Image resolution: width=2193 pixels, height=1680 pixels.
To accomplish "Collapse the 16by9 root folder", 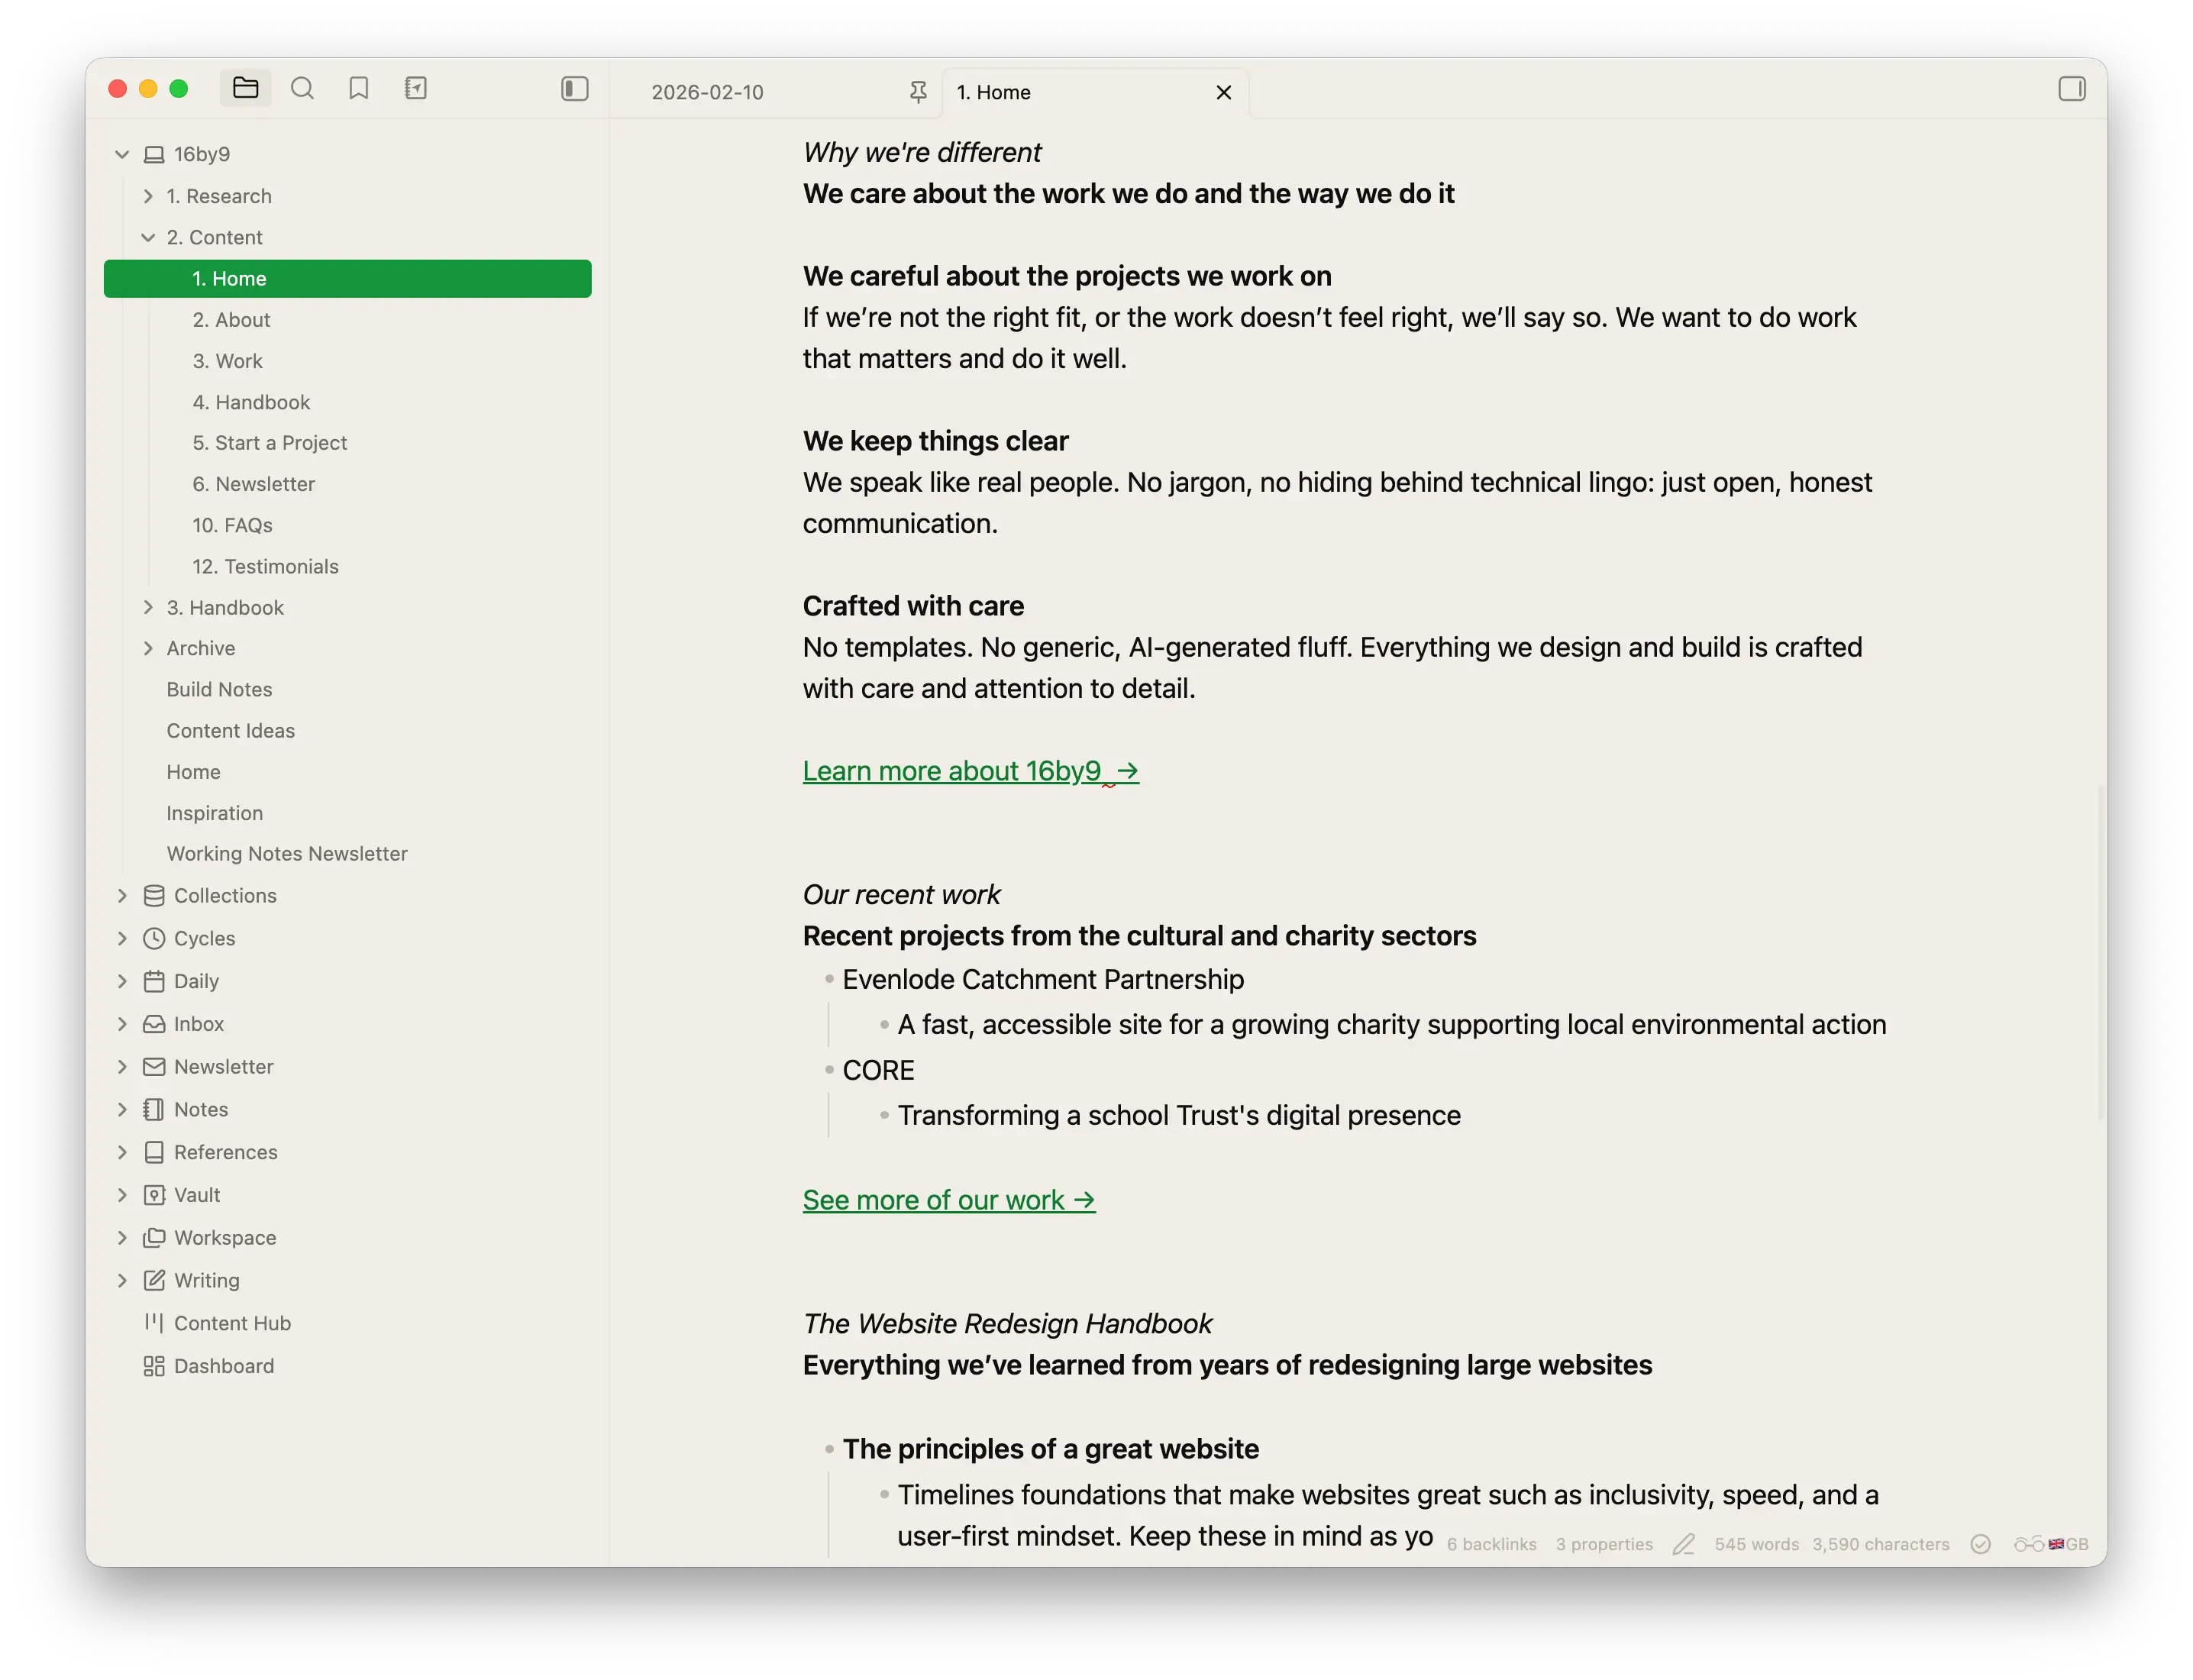I will click(122, 154).
